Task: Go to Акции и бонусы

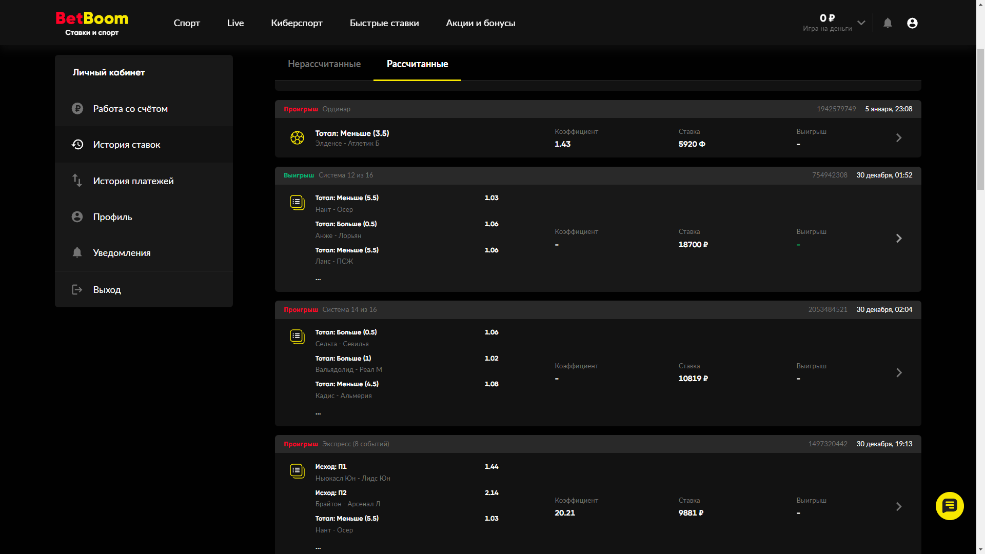Action: (480, 23)
